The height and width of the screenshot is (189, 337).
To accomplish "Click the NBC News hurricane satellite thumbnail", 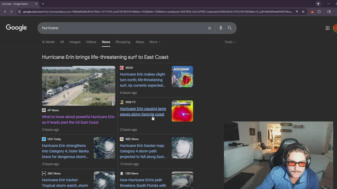I will [182, 148].
